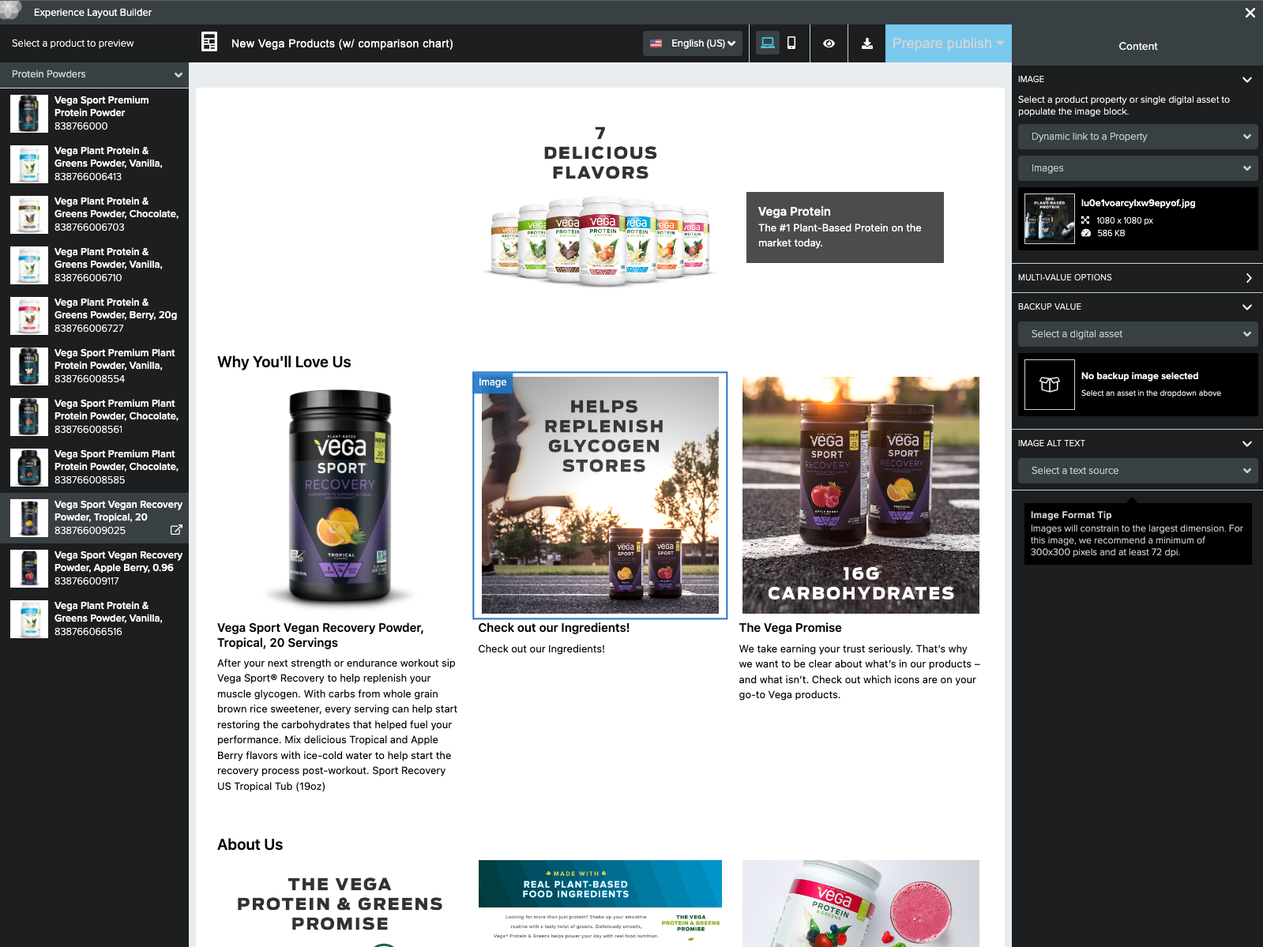Click the Real Plant-Based Food Ingredients image
Screen dimensions: 1263x947
pyautogui.click(x=600, y=904)
